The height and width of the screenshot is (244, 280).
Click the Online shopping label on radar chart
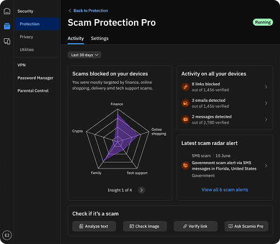point(159,131)
